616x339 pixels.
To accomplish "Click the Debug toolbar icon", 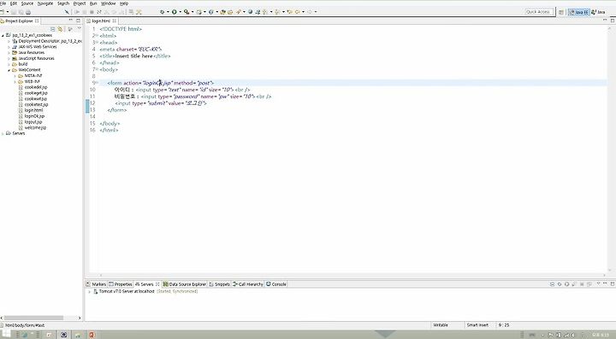I will (x=162, y=12).
